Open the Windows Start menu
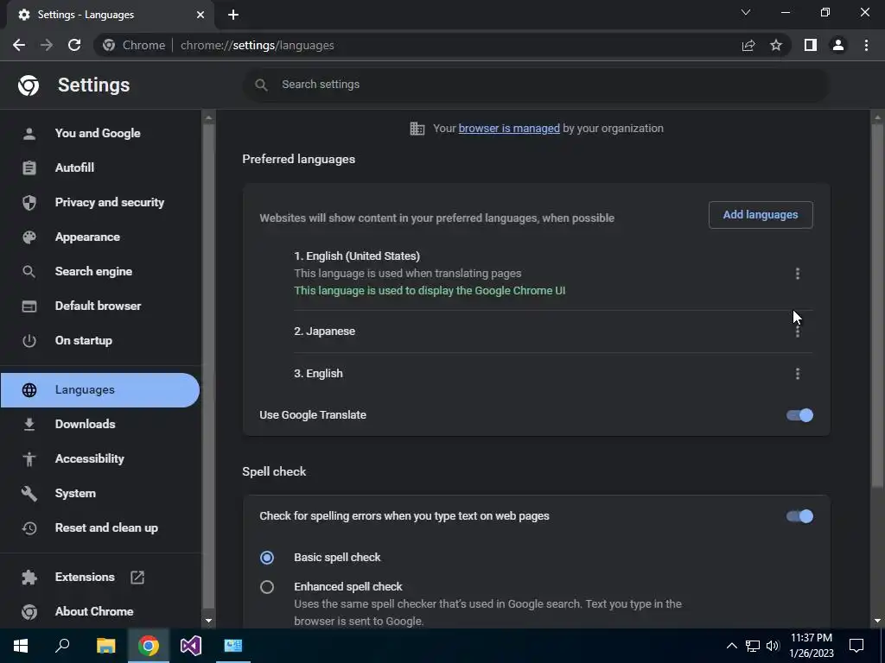The image size is (885, 663). (21, 646)
